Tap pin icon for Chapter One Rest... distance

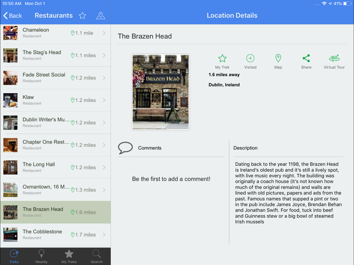(73, 145)
